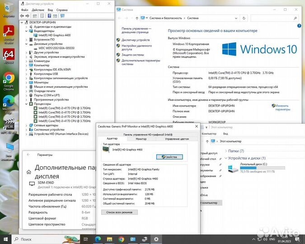Open File Explorer from the taskbar

pos(109,239)
